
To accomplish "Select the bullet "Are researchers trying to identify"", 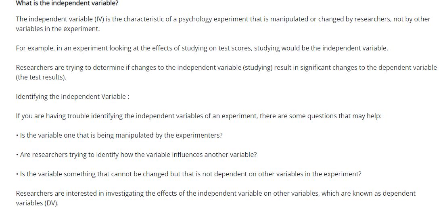I will coord(138,155).
